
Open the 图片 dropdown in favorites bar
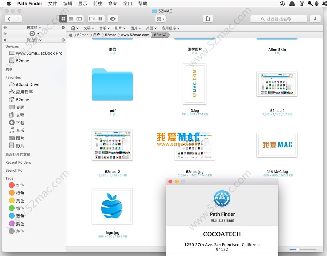(136, 28)
